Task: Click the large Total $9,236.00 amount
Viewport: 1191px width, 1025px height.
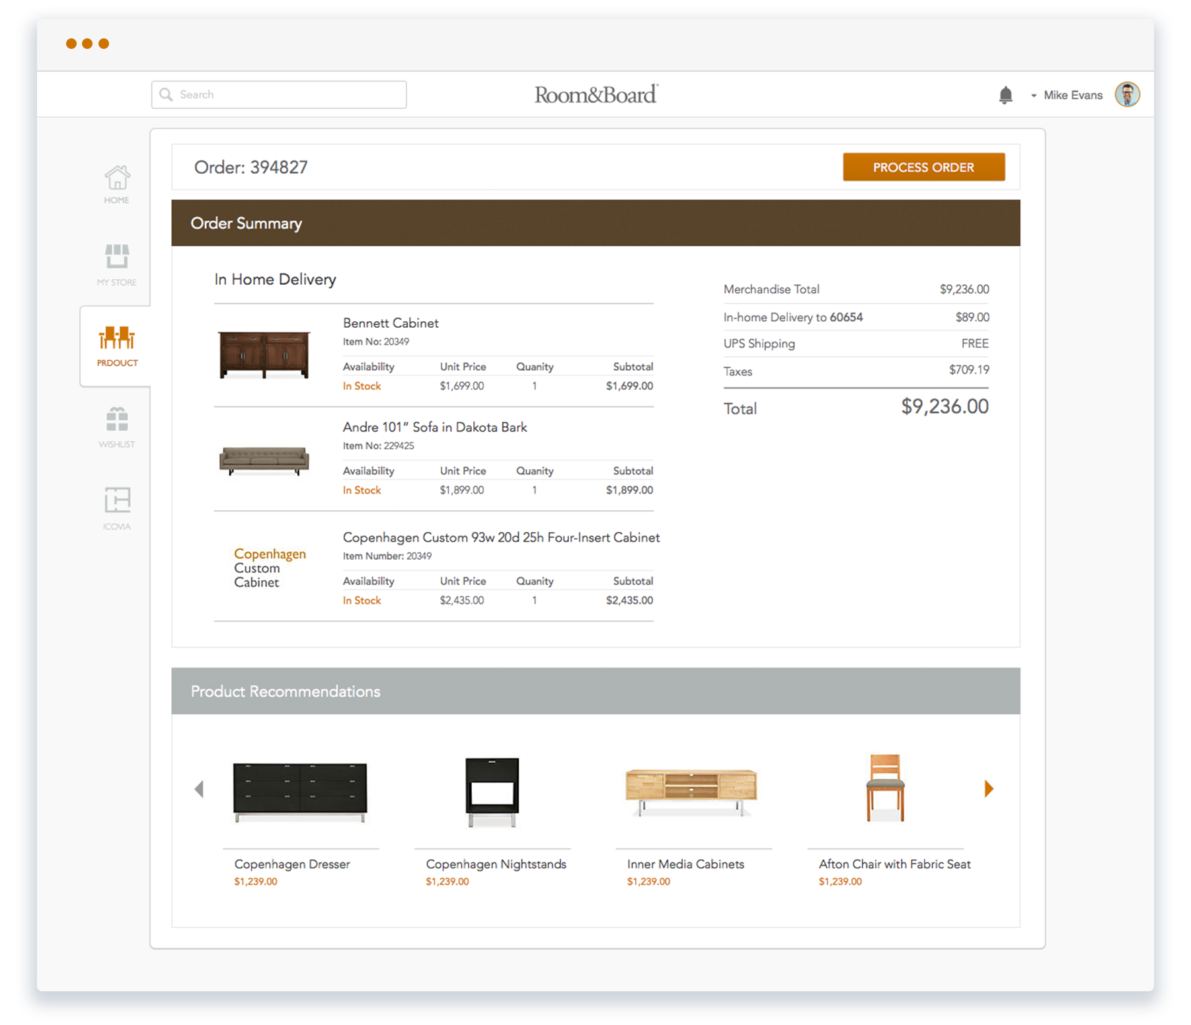Action: 945,406
